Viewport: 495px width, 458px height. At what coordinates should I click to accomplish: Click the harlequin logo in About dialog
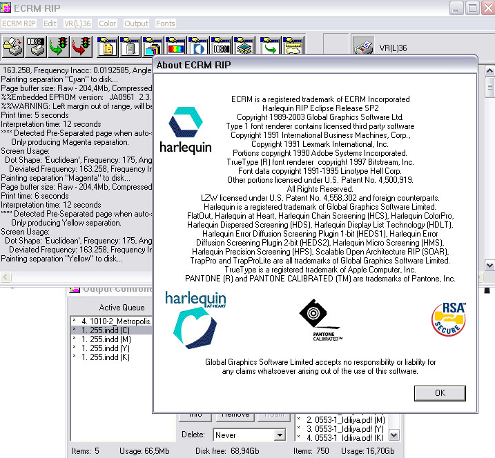[x=186, y=130]
